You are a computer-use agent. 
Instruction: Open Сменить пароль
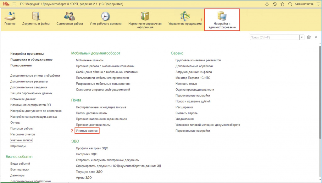pos(186,113)
